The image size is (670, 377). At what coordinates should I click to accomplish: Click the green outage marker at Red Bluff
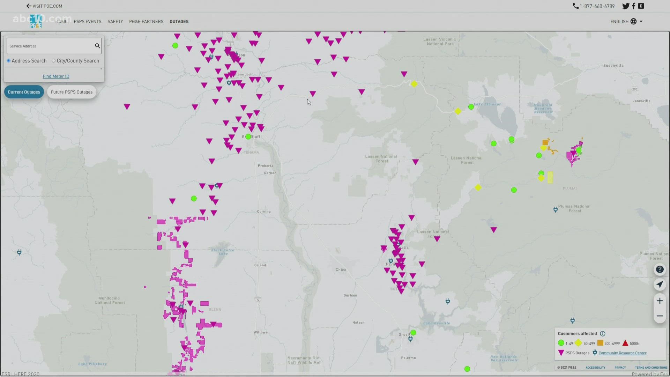click(x=248, y=137)
